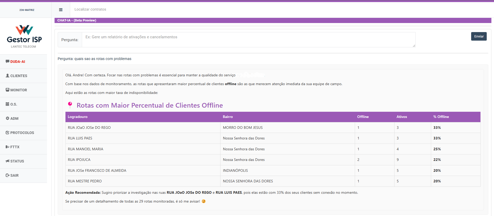Viewport: 494px width, 216px height.
Task: Click the MONITOR drive icon
Action: tap(8, 90)
